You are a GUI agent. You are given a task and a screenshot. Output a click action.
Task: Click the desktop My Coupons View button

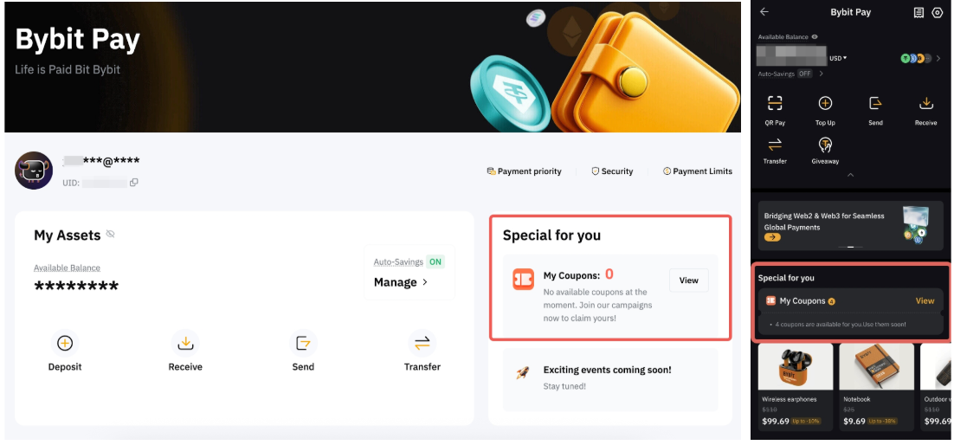pyautogui.click(x=688, y=281)
